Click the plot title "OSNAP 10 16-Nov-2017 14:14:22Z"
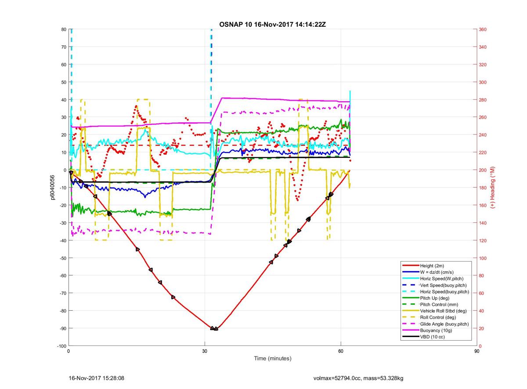 tap(272, 24)
